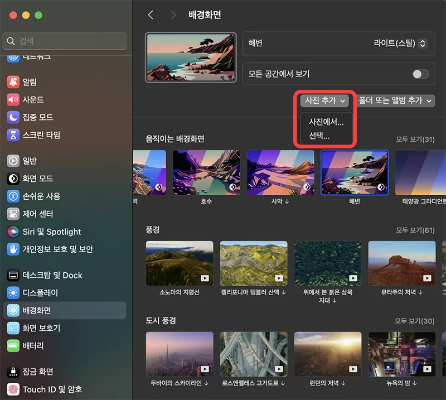The height and width of the screenshot is (400, 446).
Task: Open Siri 및 Spotlight icon
Action: coord(13,232)
